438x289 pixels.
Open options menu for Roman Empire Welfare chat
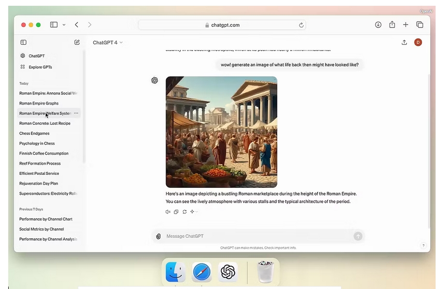(76, 113)
